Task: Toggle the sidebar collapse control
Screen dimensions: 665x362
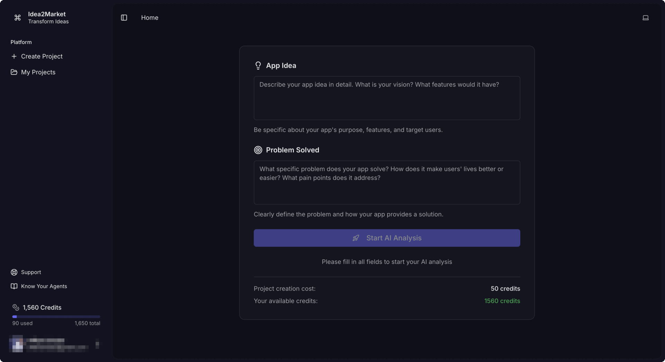Action: [x=124, y=18]
